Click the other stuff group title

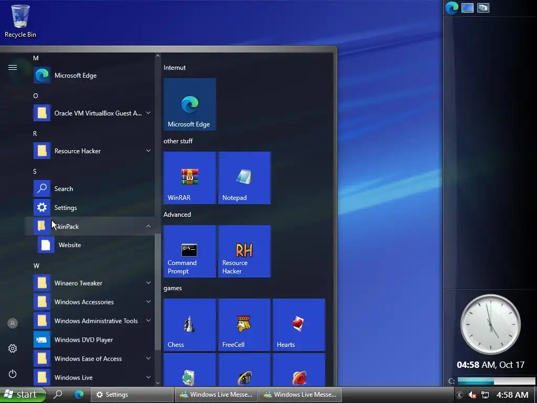point(178,141)
